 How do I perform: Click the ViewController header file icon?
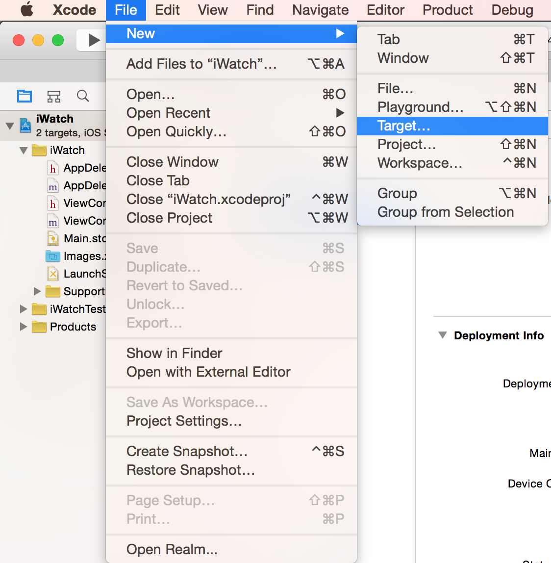click(53, 203)
